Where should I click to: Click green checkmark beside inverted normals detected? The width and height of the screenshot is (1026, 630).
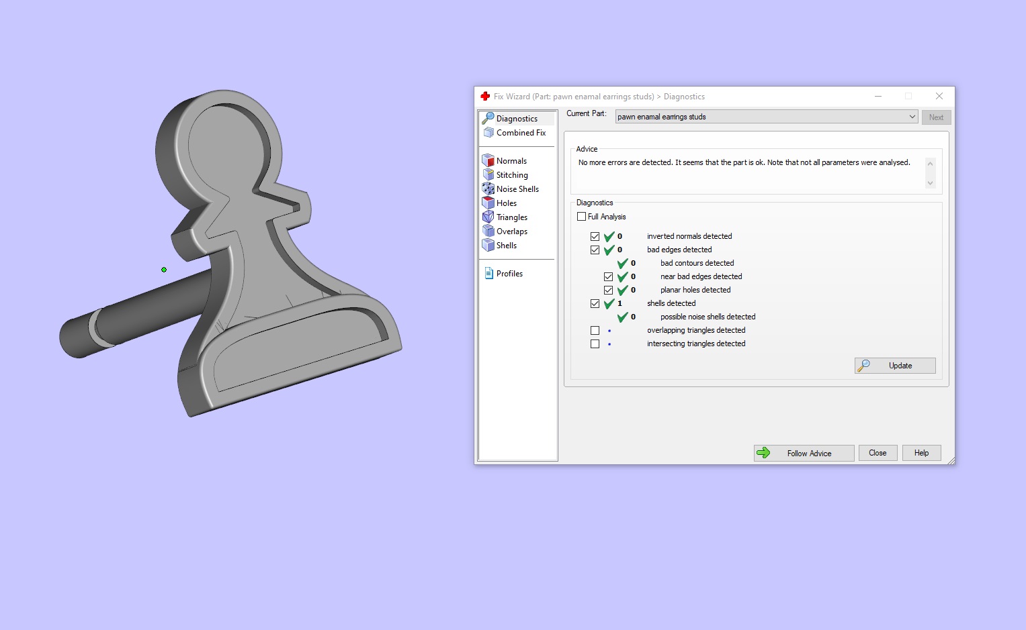coord(609,236)
